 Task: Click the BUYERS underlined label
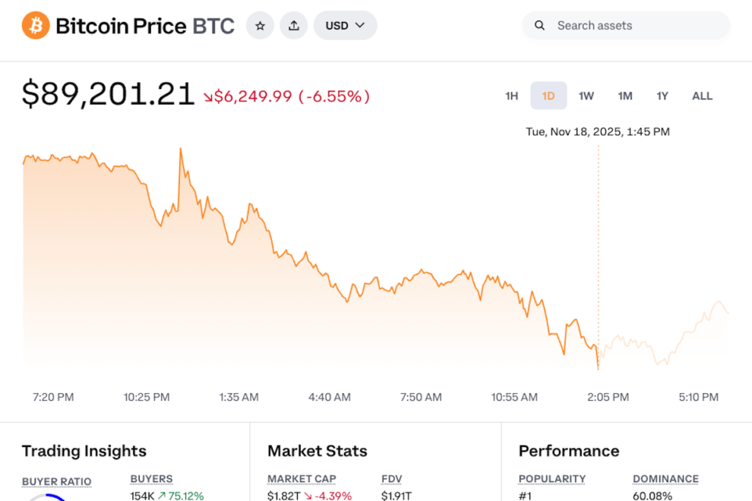click(x=151, y=479)
